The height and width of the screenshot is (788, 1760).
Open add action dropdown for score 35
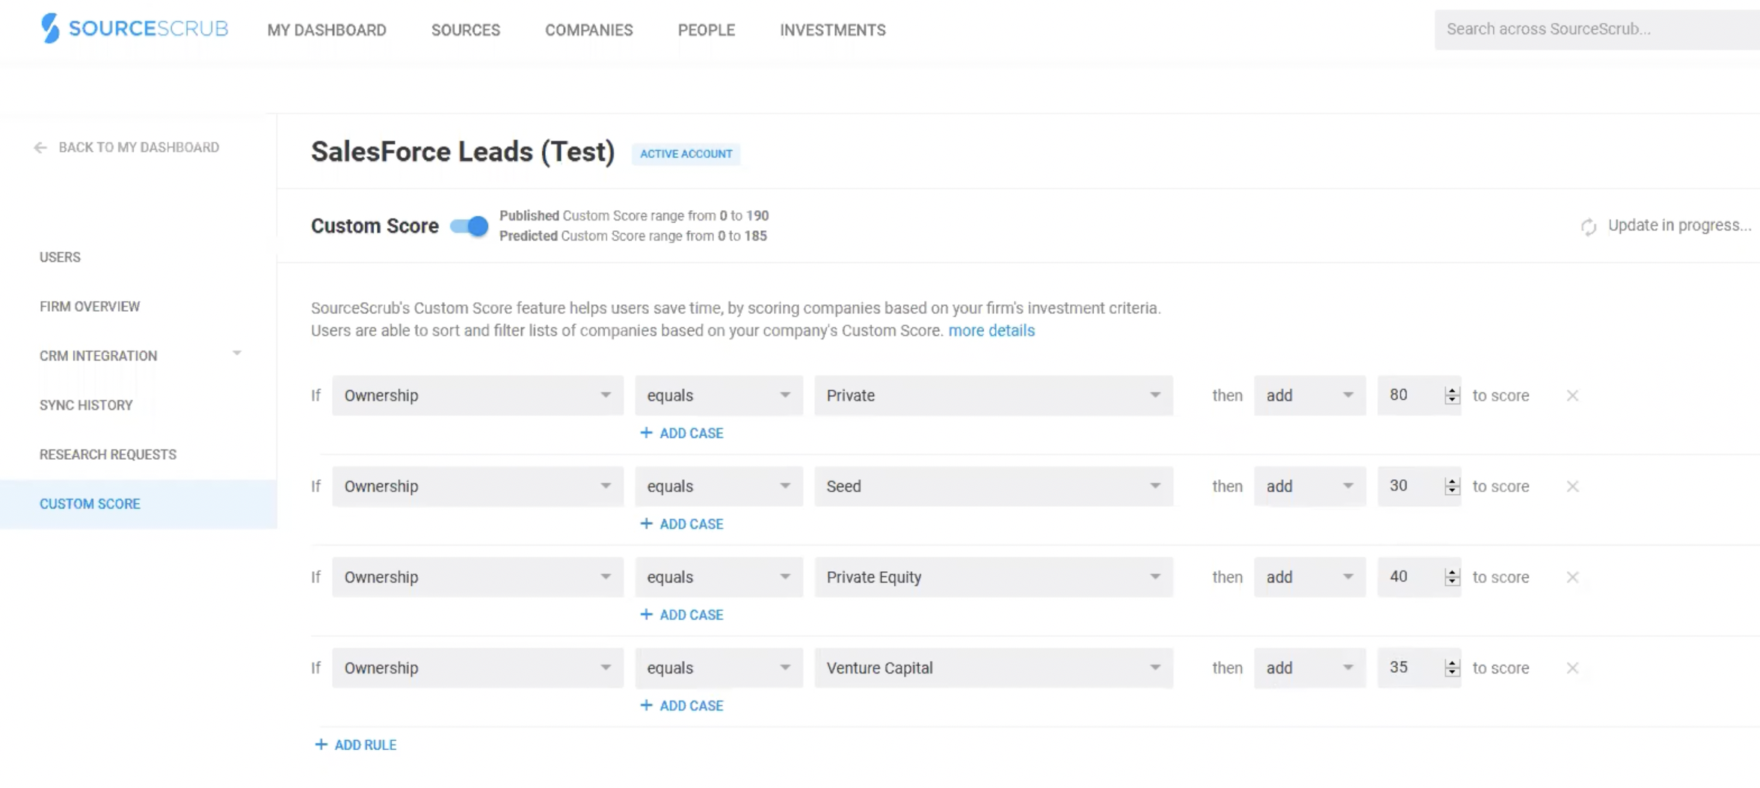1310,668
